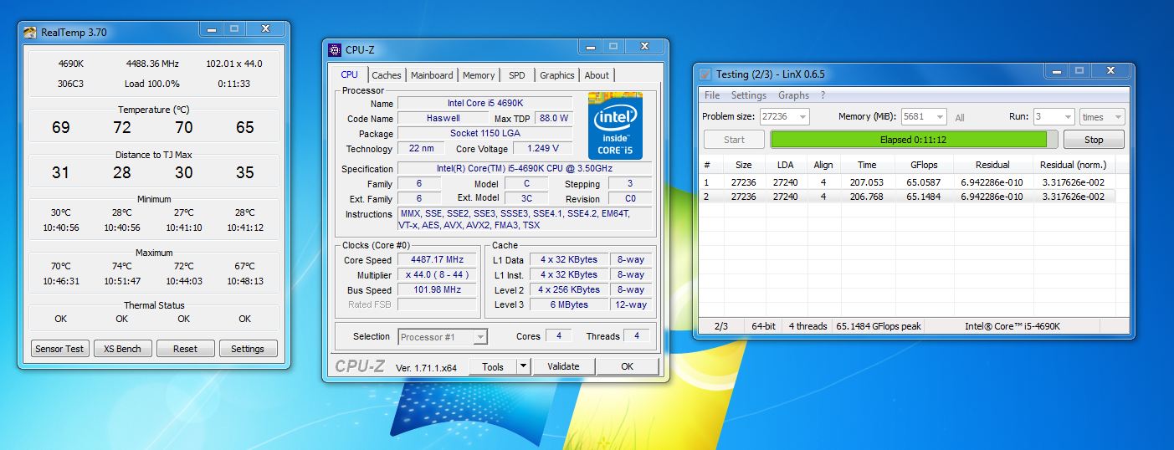Click the 4 threads status bar entry
Image resolution: width=1174 pixels, height=450 pixels.
(x=807, y=326)
